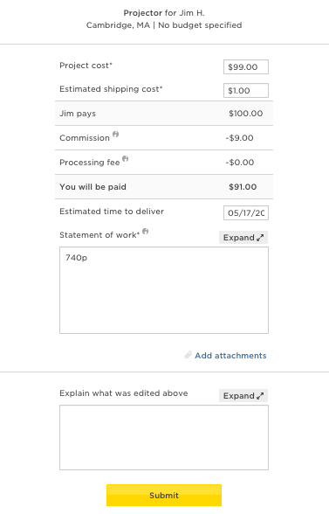Select the You will be paid amount
The height and width of the screenshot is (514, 329).
243,187
